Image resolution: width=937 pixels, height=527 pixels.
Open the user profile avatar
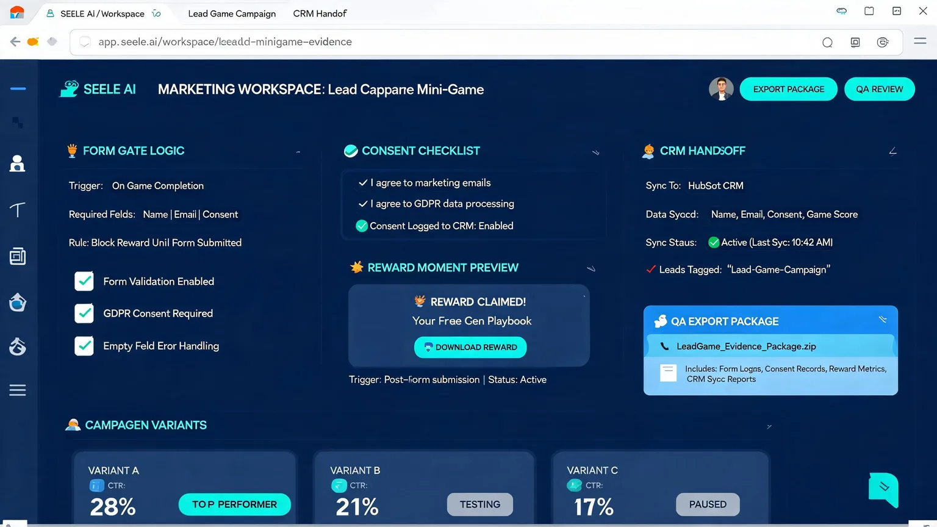point(721,89)
